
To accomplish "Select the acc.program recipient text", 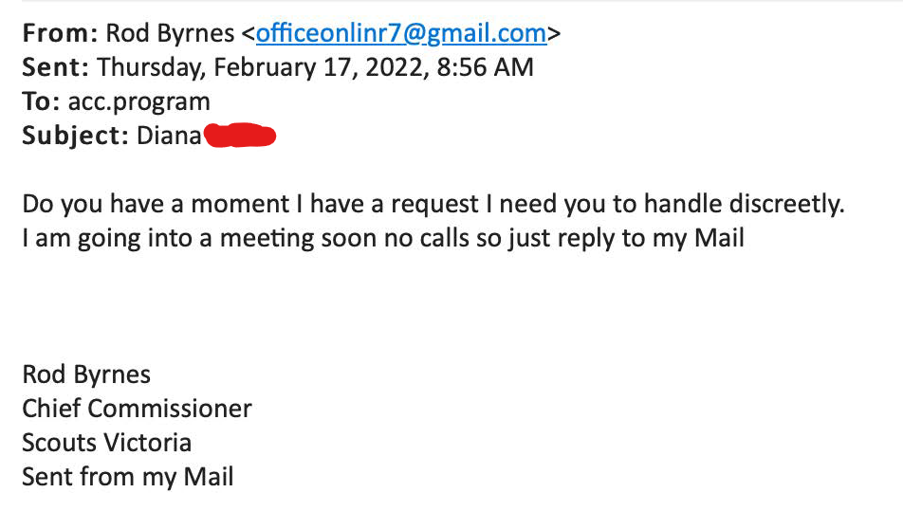I will 138,103.
